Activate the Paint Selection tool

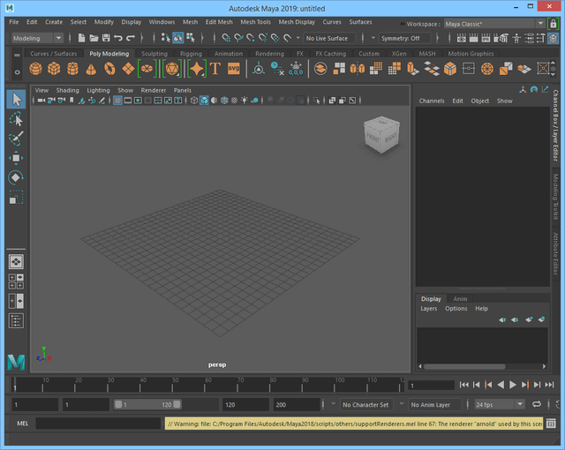16,139
